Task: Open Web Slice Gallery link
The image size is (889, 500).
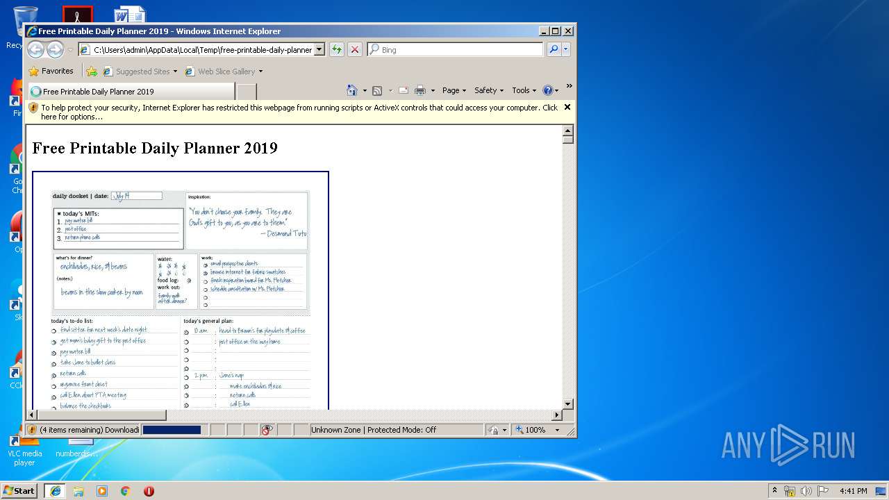Action: (224, 72)
